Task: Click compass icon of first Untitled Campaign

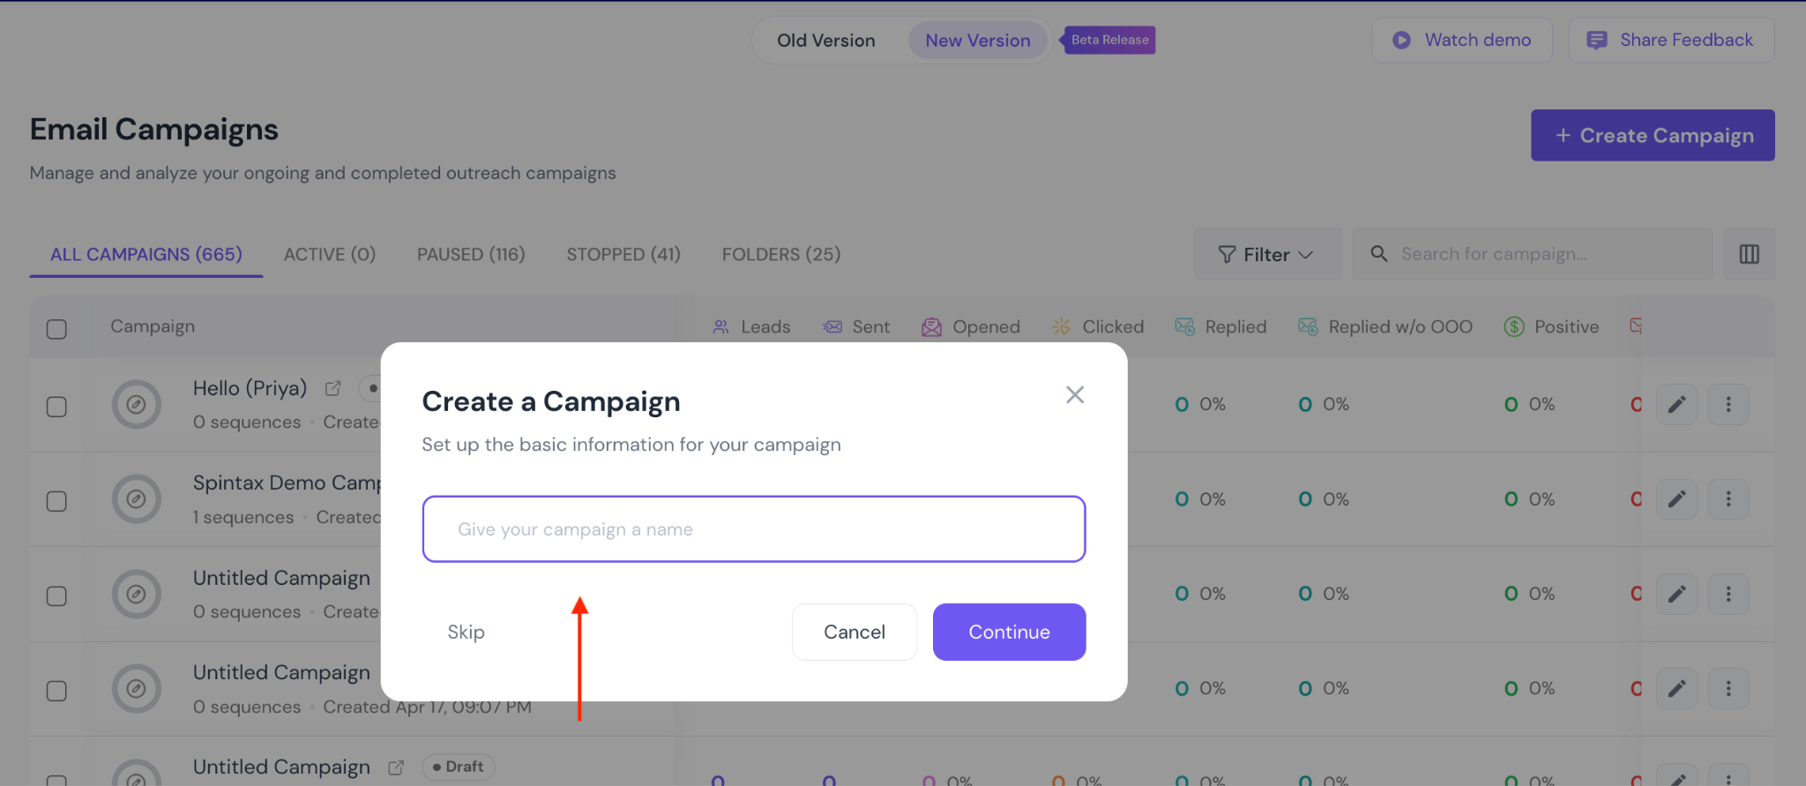Action: point(136,594)
